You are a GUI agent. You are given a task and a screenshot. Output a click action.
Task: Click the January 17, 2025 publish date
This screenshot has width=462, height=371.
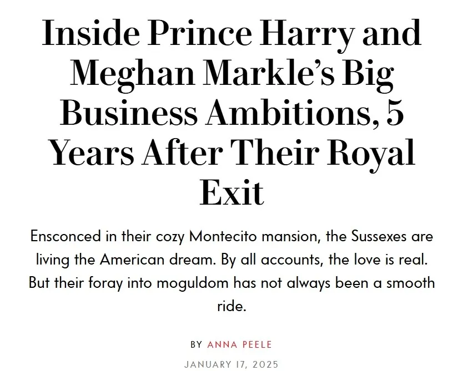click(x=231, y=364)
